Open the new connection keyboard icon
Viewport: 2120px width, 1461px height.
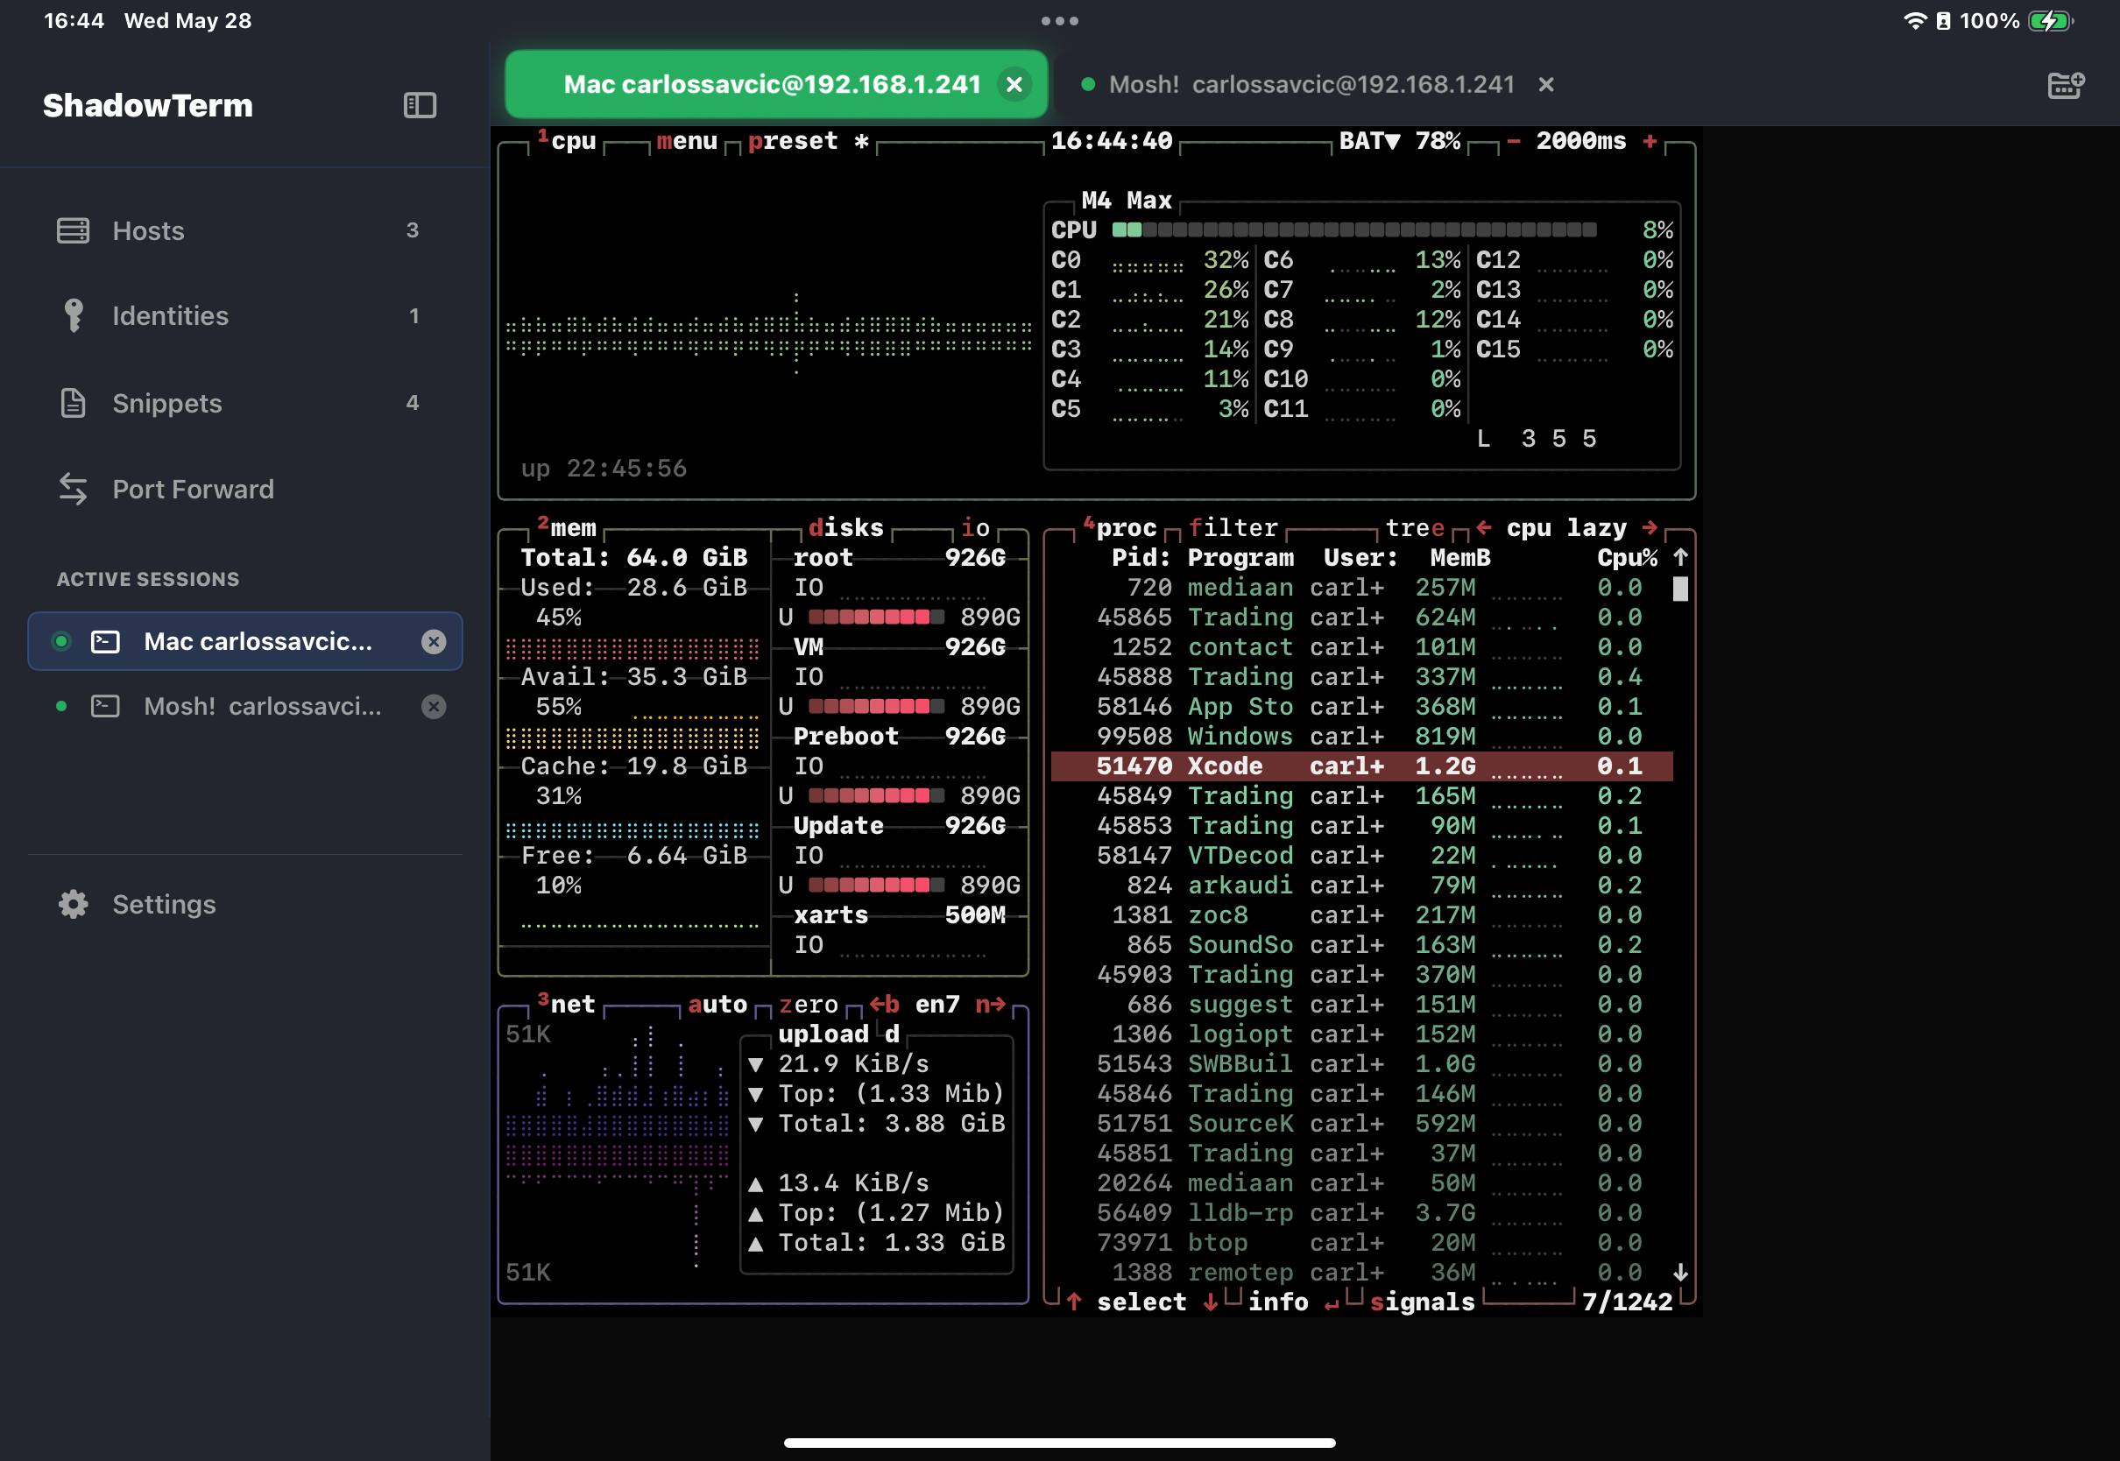(x=2065, y=85)
